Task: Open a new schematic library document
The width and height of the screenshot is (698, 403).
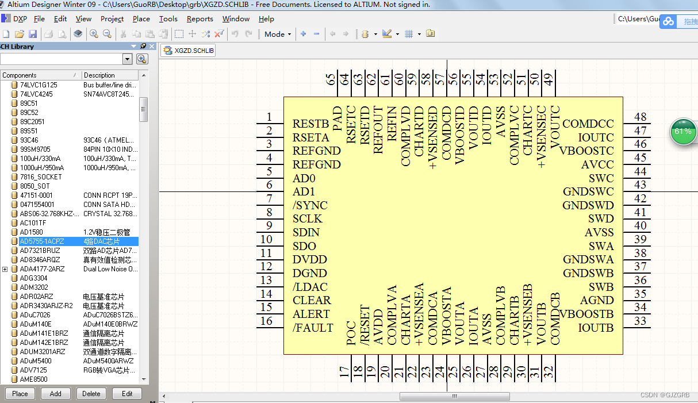Action: 6,34
